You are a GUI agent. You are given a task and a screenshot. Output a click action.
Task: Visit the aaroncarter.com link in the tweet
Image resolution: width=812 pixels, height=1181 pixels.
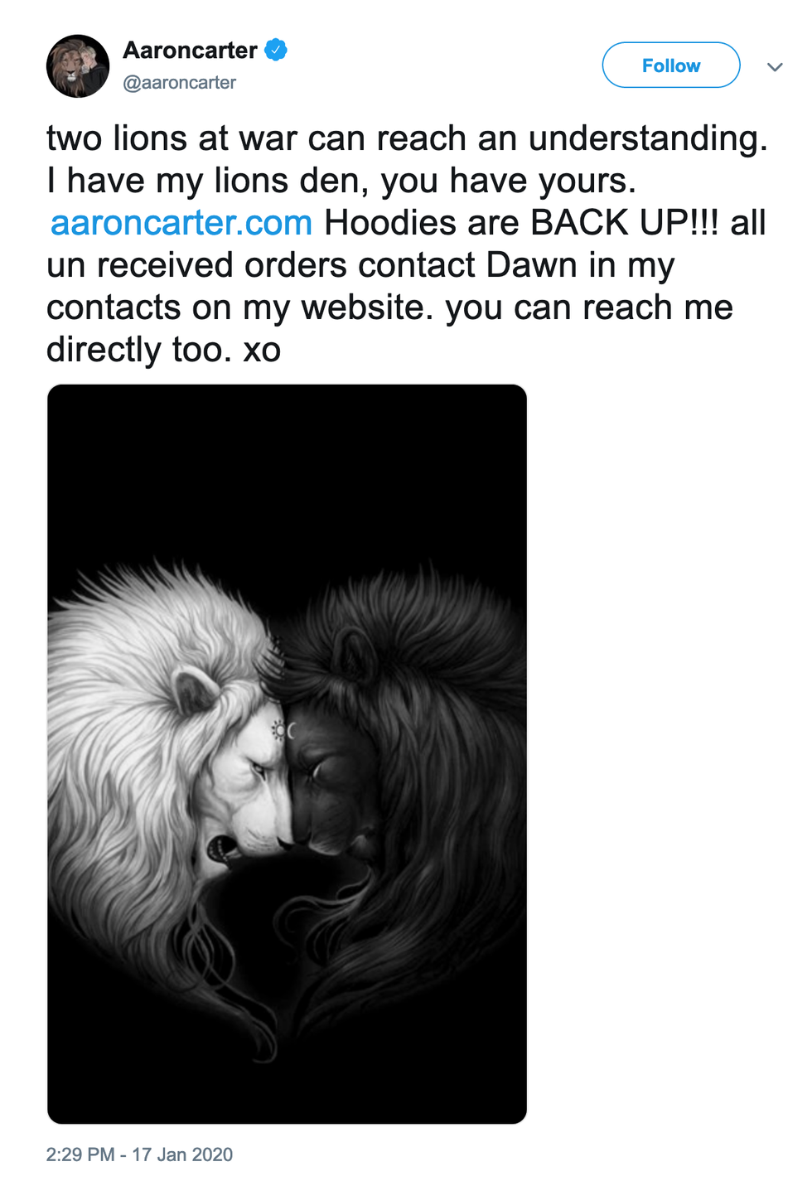(181, 223)
